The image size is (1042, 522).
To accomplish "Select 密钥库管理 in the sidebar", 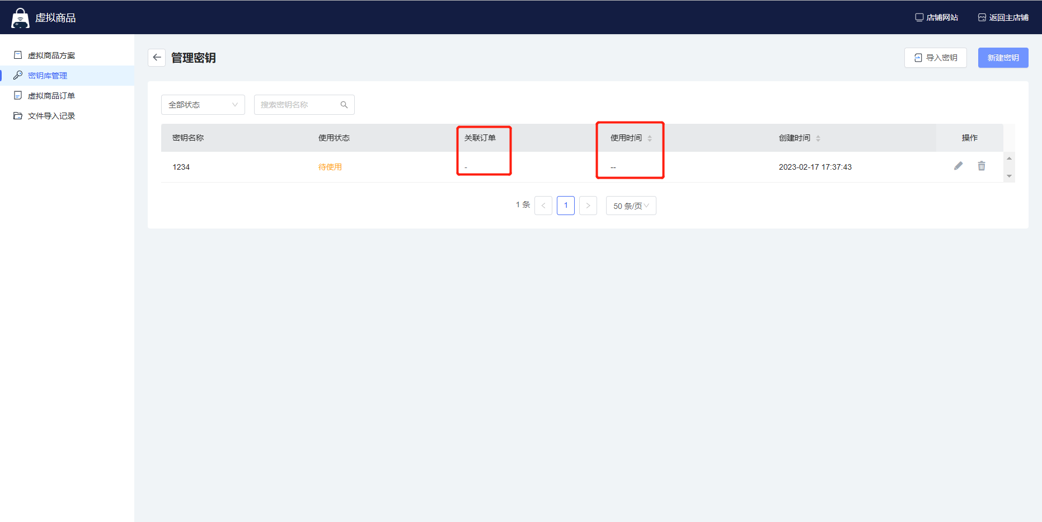I will click(48, 76).
